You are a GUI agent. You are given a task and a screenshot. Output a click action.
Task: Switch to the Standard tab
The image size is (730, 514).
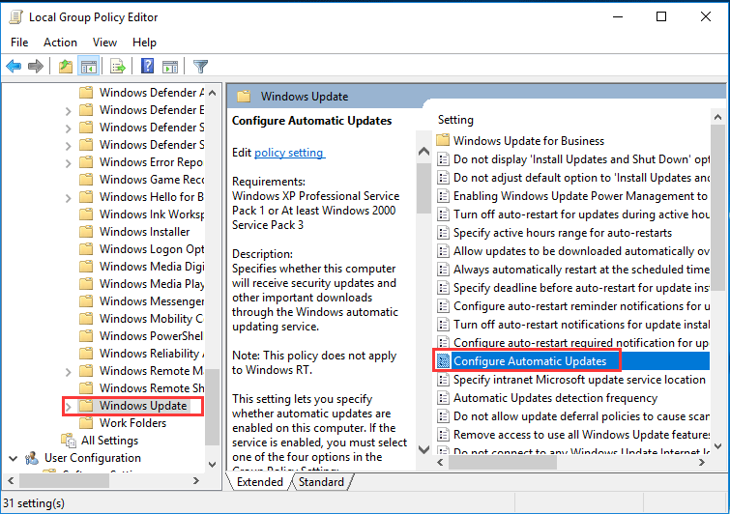(x=321, y=482)
